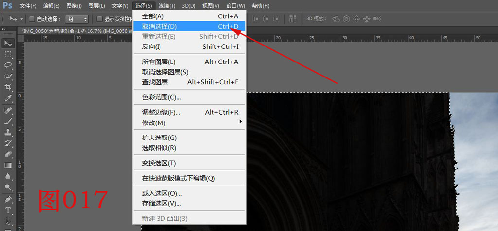Choose 全部(A) from the Select menu

[189, 16]
